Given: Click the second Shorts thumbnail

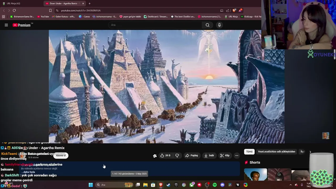Looking at the screenshot, I should click(x=279, y=174).
